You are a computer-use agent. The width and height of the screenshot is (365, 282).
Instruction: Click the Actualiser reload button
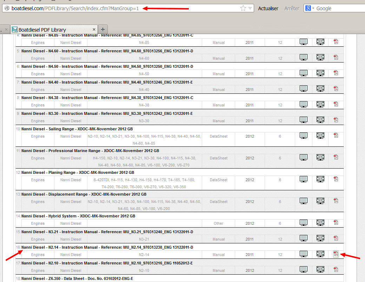click(x=268, y=8)
